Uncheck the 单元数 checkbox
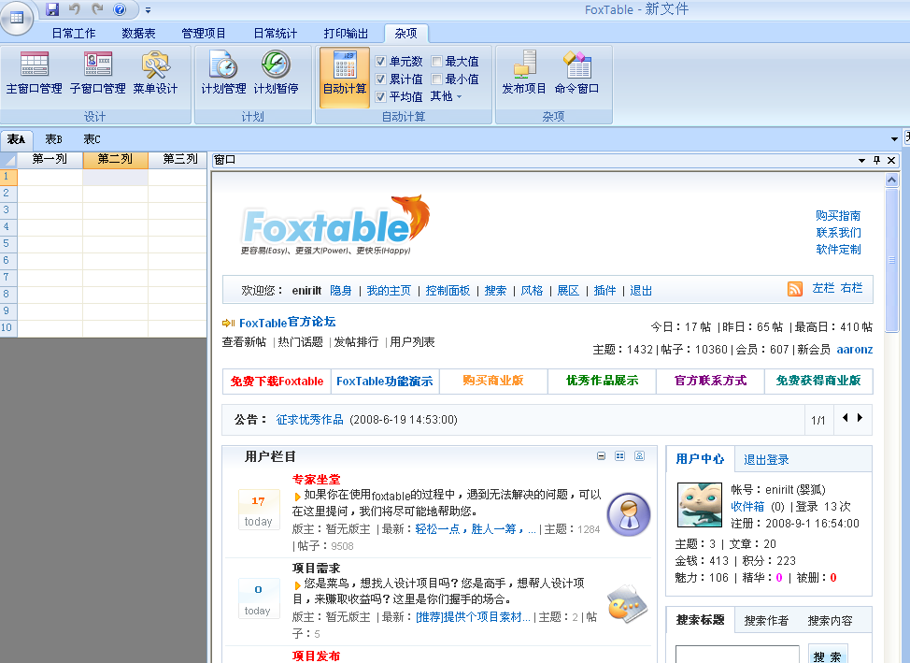Screen dimensions: 910x663 coord(380,61)
